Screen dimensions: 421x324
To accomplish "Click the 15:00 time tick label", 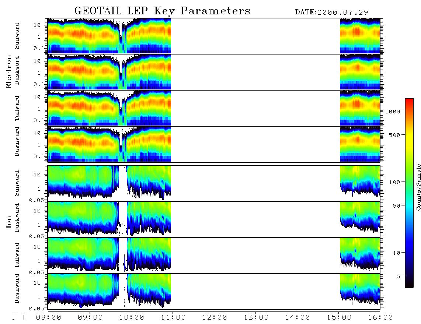I will pos(339,317).
